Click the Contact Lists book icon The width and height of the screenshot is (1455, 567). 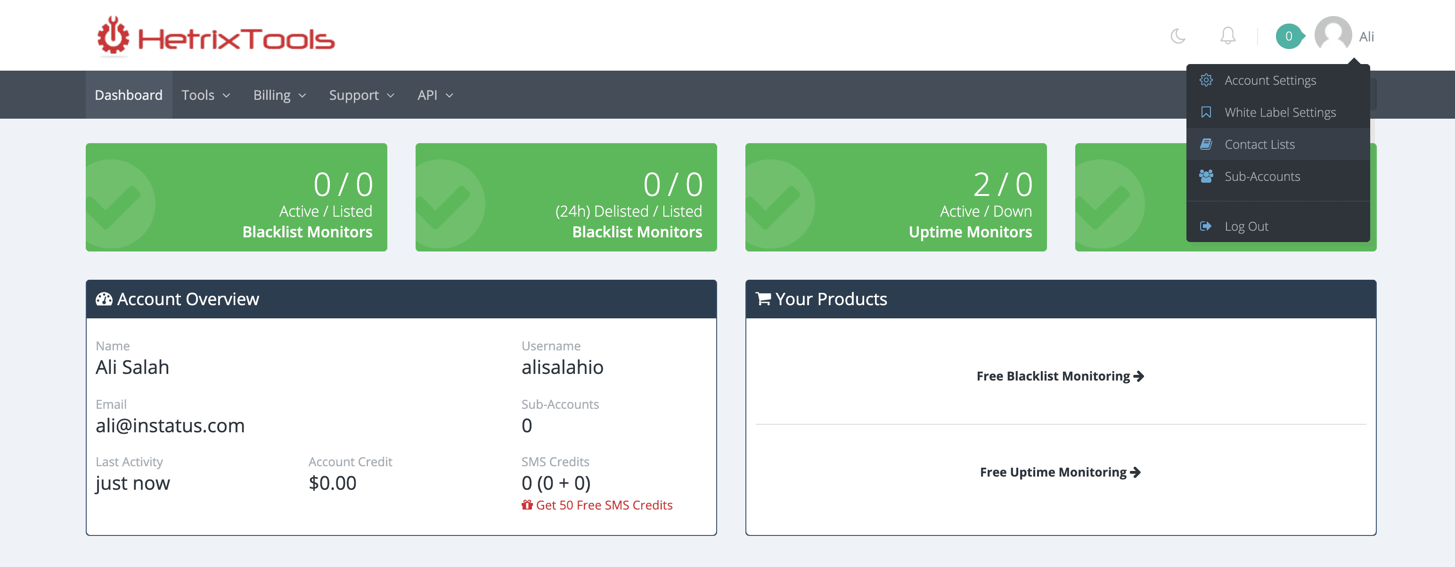pos(1206,144)
